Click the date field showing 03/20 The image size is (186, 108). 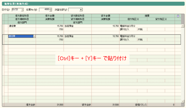(17, 10)
